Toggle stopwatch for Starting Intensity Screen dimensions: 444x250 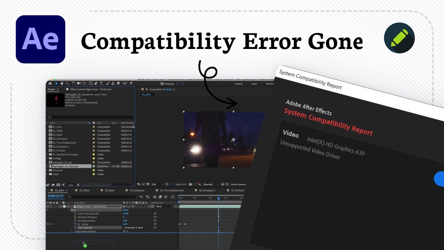tap(75, 220)
